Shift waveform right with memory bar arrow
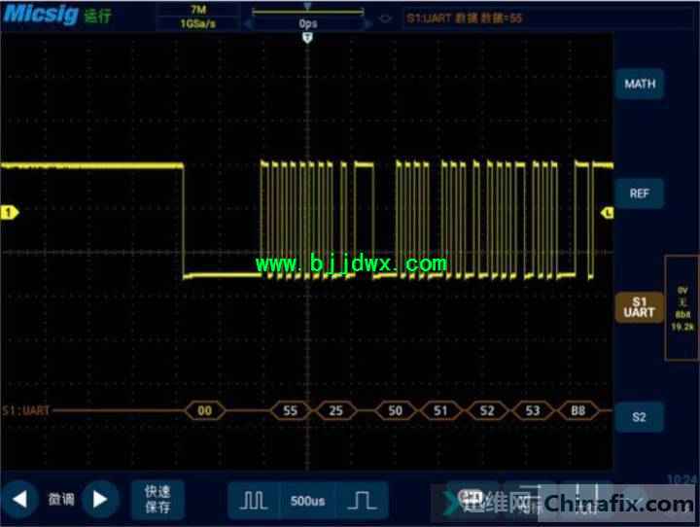 [368, 23]
